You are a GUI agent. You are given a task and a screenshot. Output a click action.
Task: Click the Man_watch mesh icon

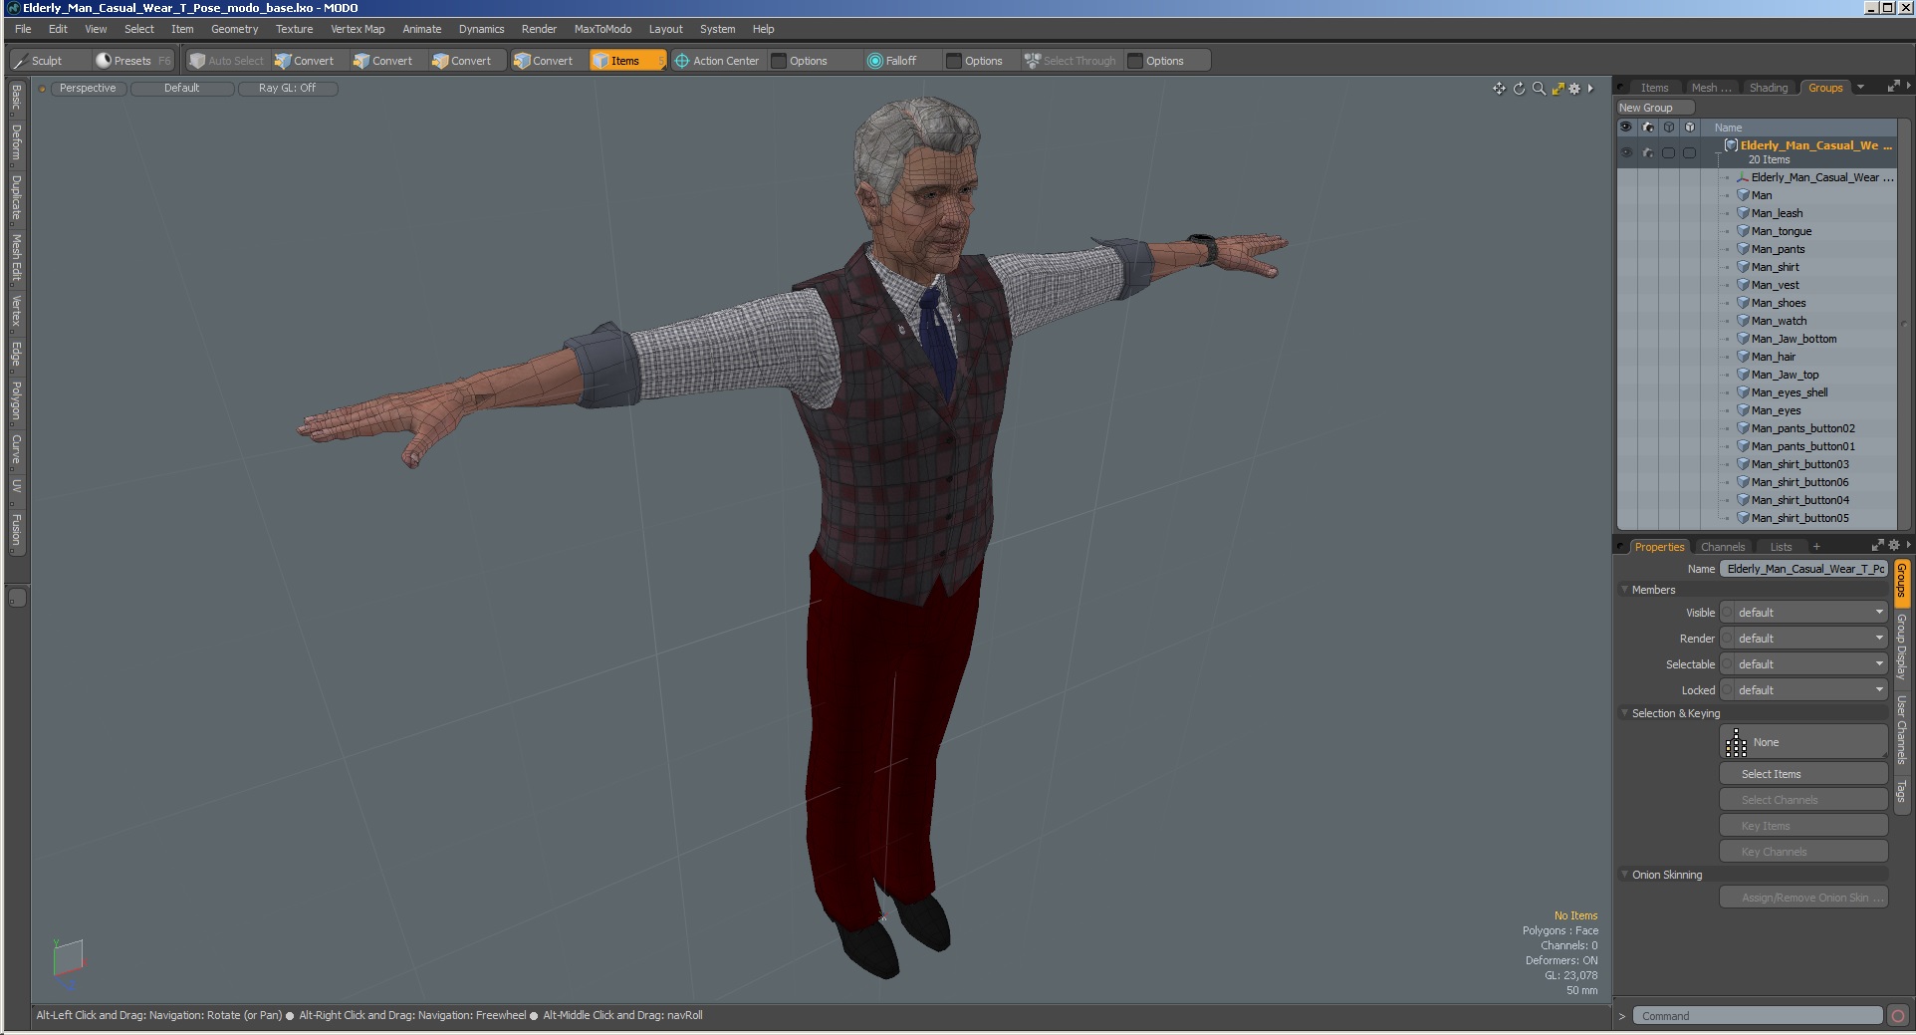1743,321
